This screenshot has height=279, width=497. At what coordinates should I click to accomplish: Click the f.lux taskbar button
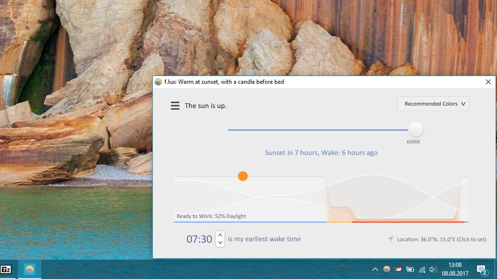point(30,269)
